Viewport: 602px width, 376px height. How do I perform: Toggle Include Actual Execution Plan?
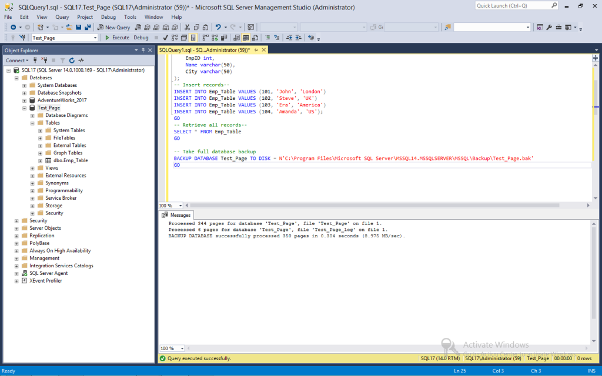[204, 37]
